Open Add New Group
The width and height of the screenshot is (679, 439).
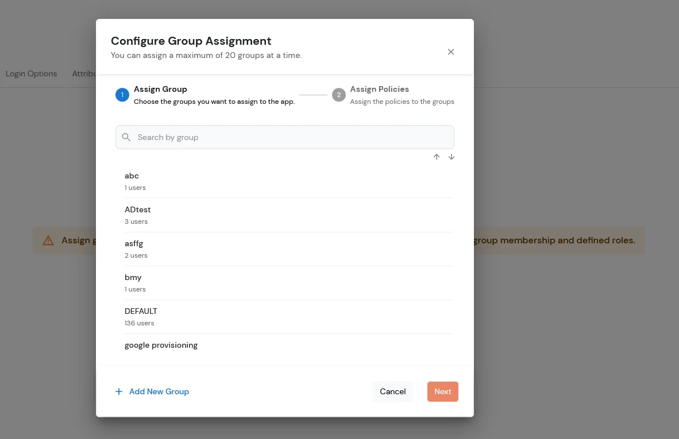pyautogui.click(x=159, y=391)
